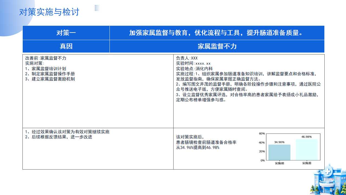346x195 pixels.
Task: Select the 34.96% bar in the chart
Action: coord(279,152)
